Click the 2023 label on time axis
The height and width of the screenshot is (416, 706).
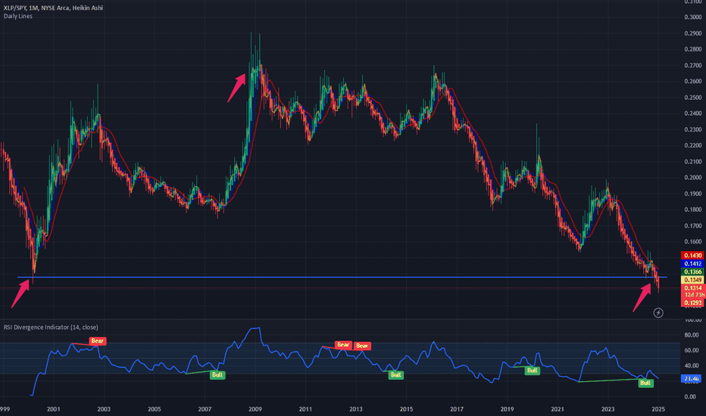tap(608, 409)
